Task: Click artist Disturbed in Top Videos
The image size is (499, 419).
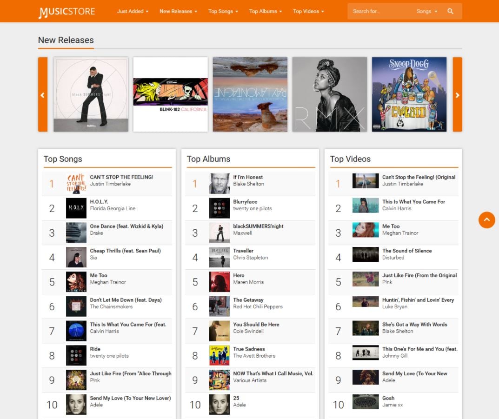Action: (x=393, y=257)
